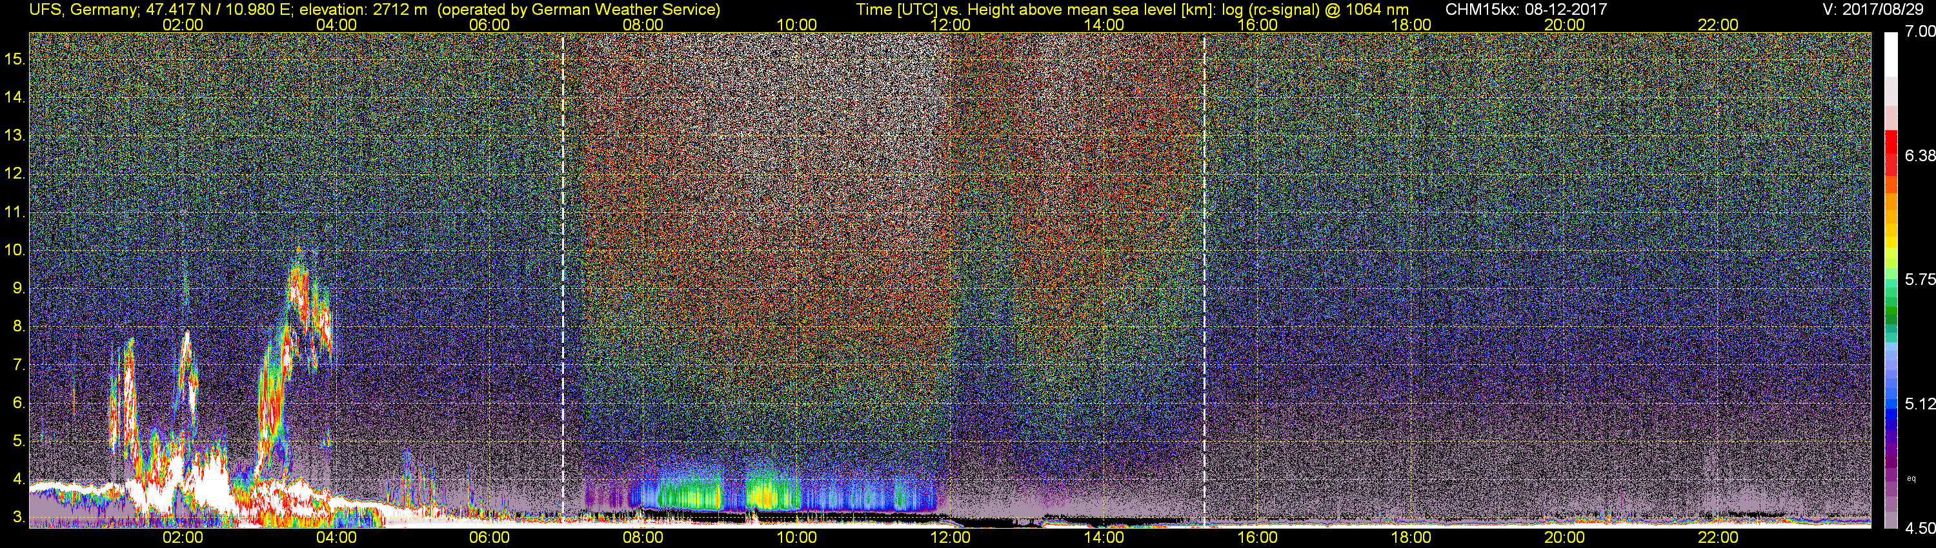The height and width of the screenshot is (548, 1936).
Task: Click the 7 km height axis label
Action: point(19,365)
